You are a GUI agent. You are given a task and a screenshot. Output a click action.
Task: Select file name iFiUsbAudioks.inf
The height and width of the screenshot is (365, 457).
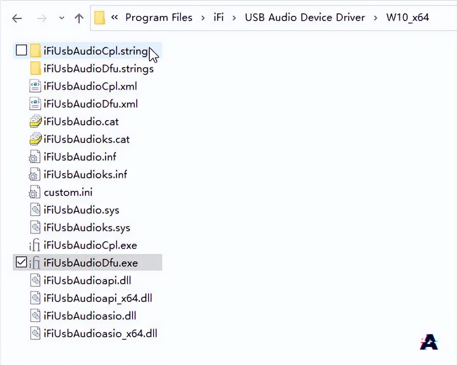85,175
